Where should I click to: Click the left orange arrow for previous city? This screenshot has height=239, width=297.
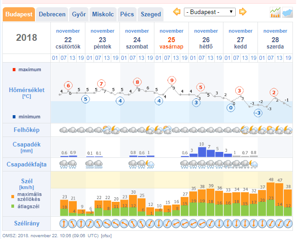(x=177, y=12)
